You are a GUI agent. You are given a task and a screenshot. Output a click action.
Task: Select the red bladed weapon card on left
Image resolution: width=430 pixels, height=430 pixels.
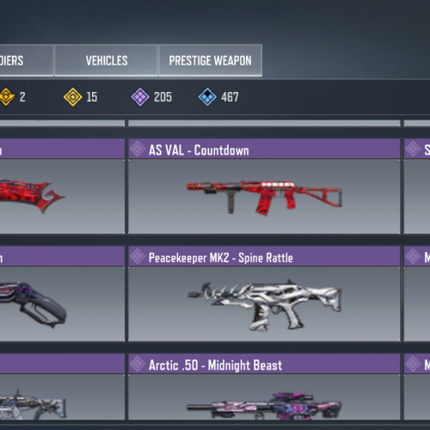point(62,196)
